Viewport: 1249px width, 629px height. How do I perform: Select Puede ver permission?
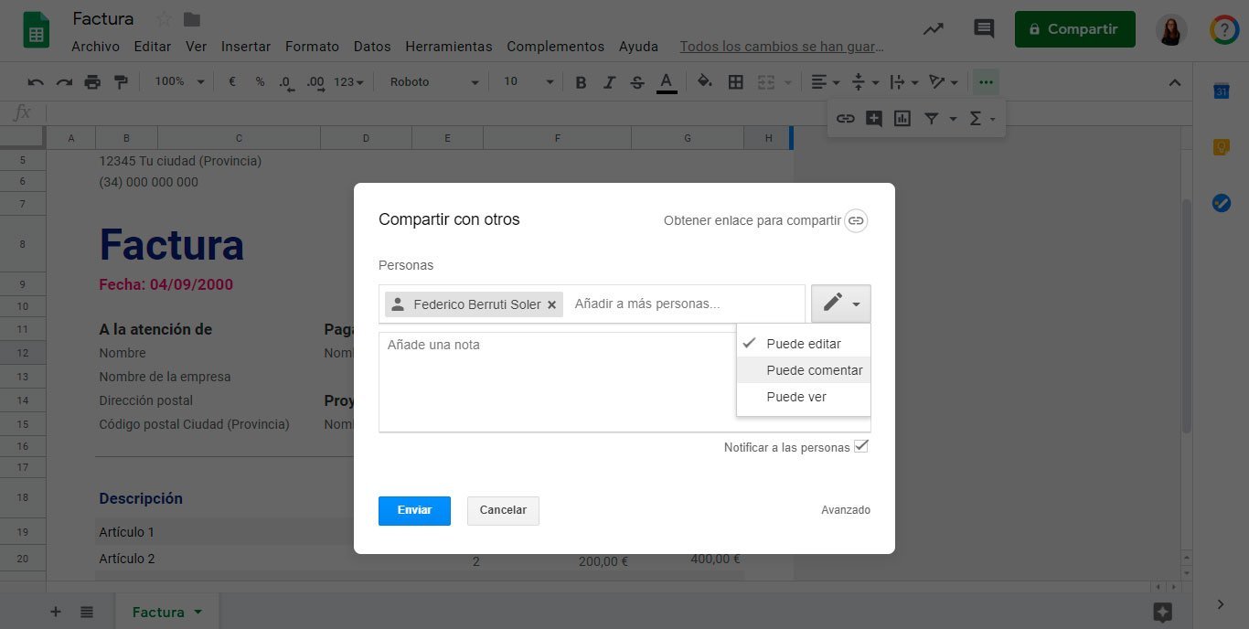coord(795,396)
